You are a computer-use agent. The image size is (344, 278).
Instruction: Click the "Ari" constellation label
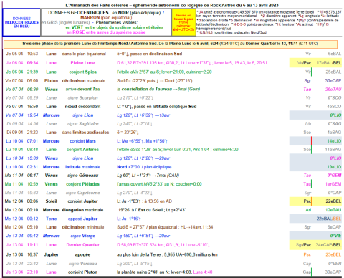(x=308, y=210)
